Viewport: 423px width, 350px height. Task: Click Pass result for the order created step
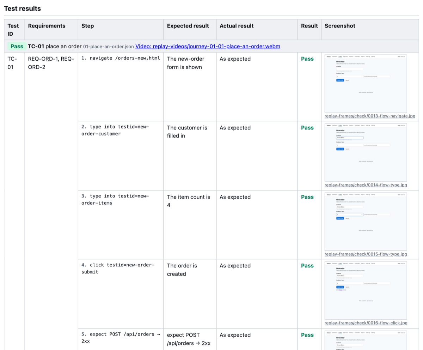click(x=307, y=266)
